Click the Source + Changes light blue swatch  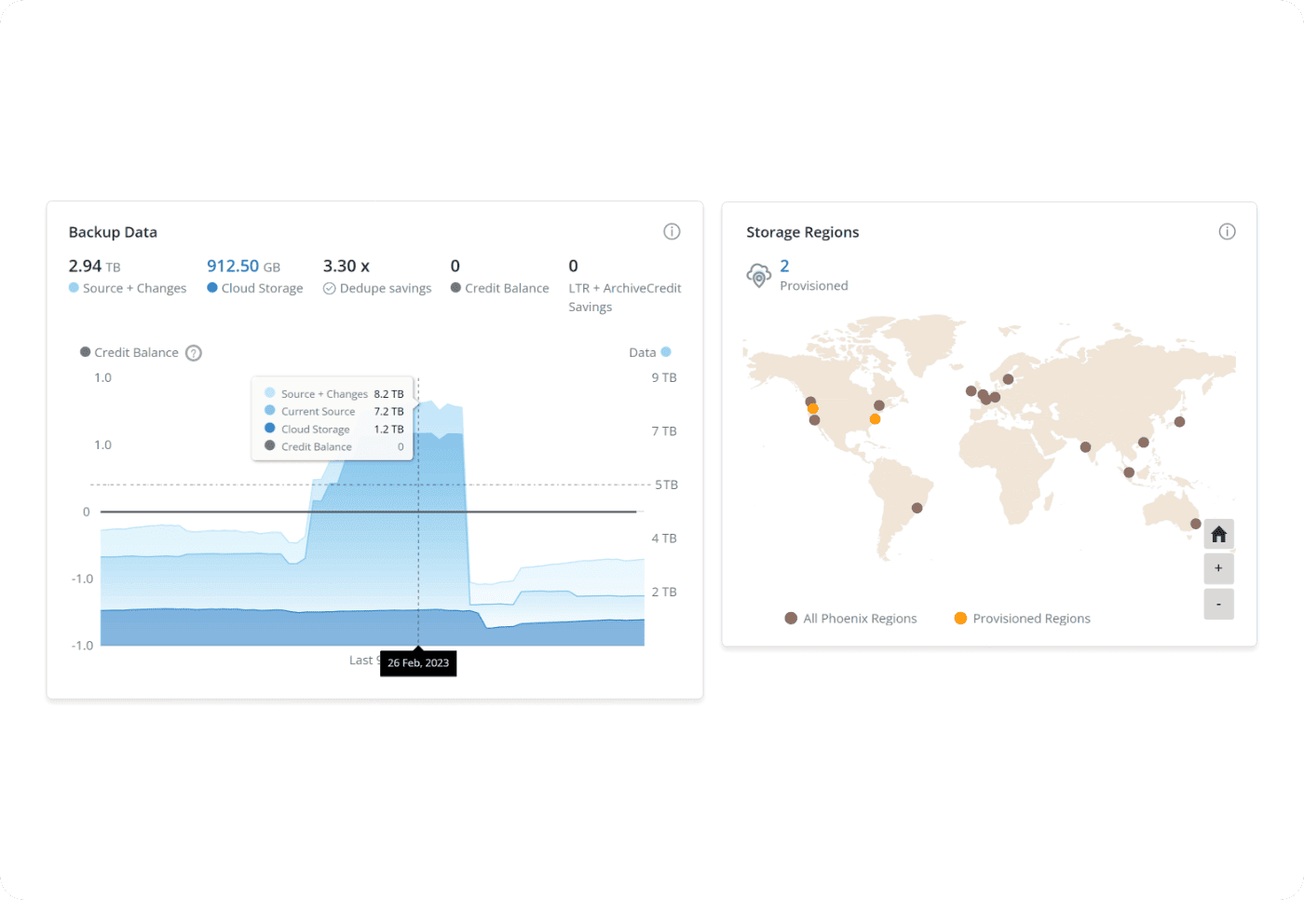74,288
